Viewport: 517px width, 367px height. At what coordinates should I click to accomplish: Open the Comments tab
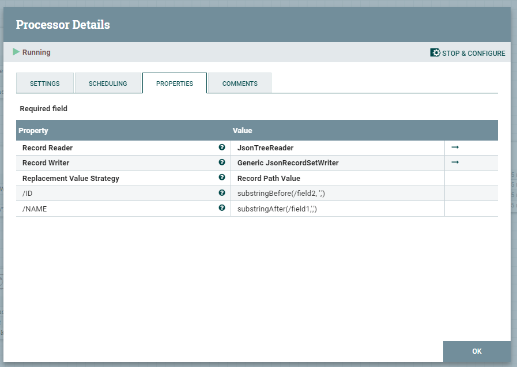(x=240, y=84)
